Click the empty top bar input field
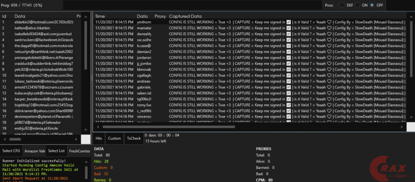 (x=192, y=5)
